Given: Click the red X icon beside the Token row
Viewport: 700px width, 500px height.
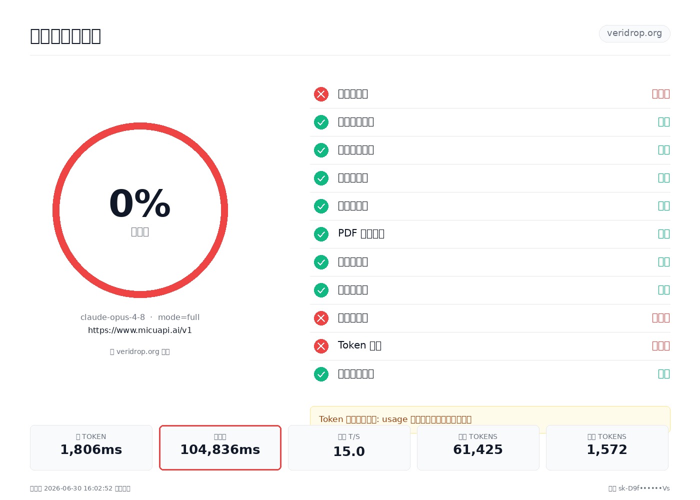Looking at the screenshot, I should [x=321, y=346].
